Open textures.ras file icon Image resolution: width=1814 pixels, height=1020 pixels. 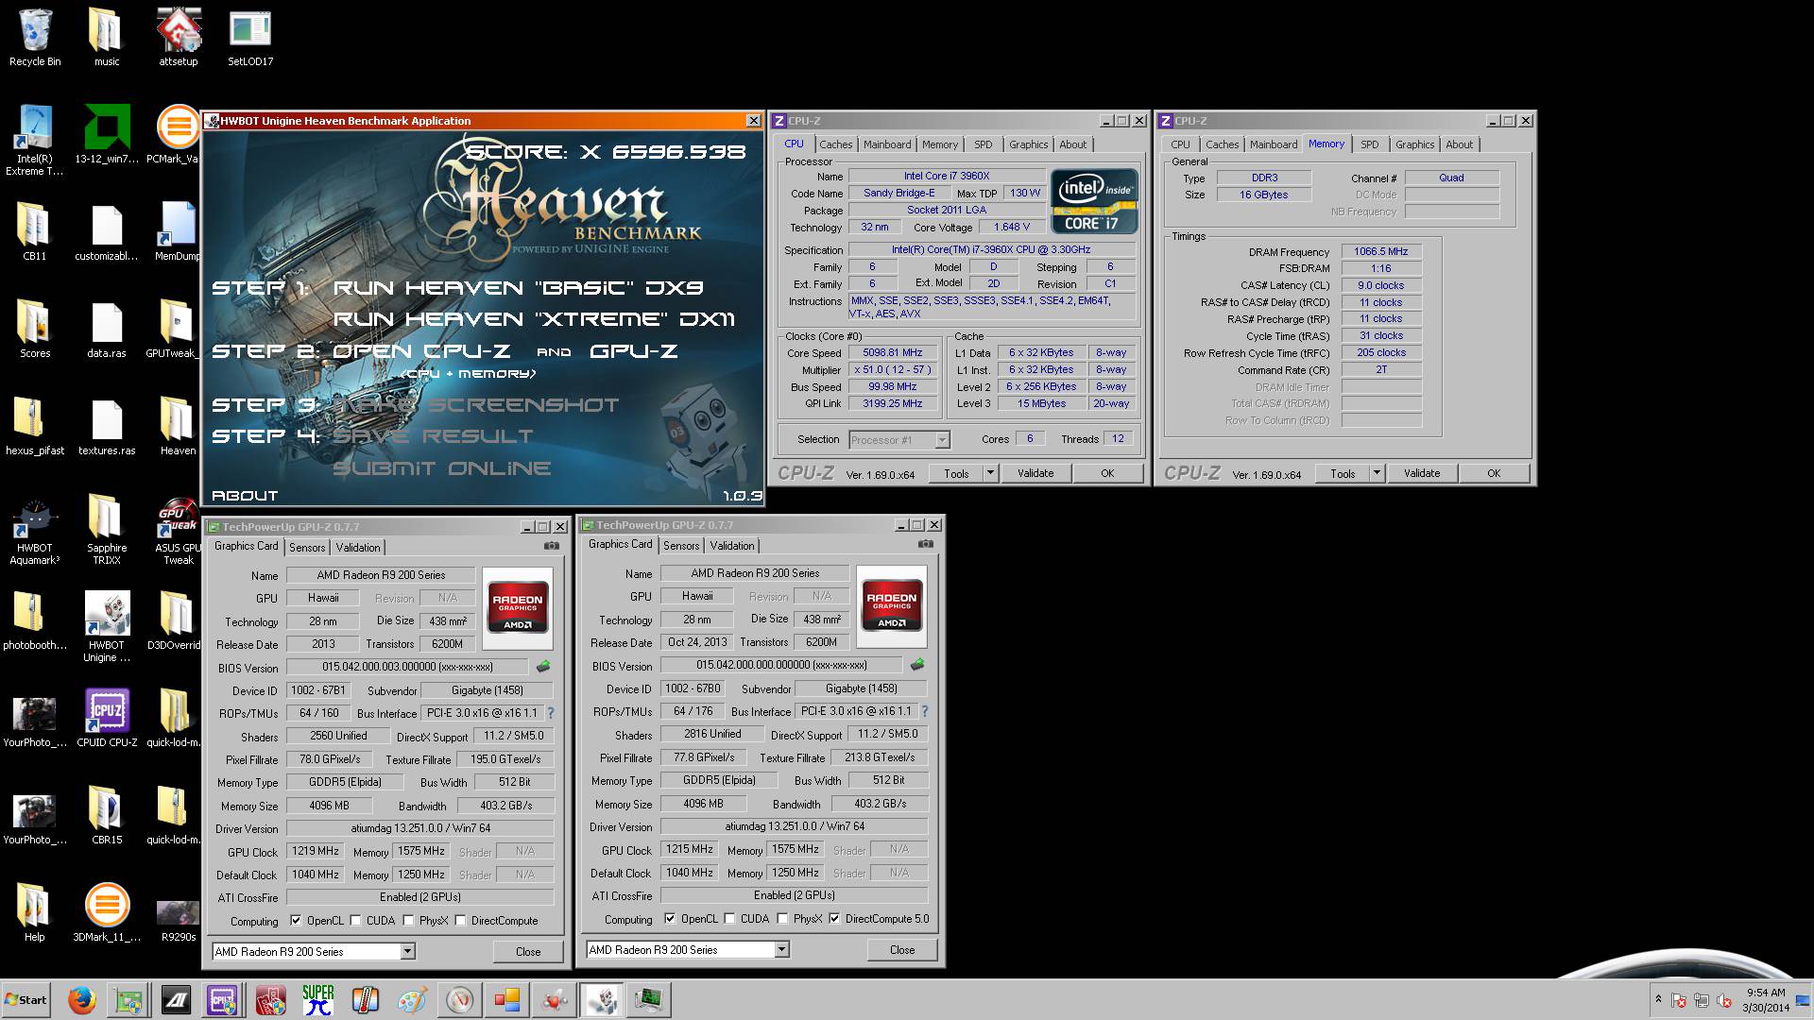[107, 427]
